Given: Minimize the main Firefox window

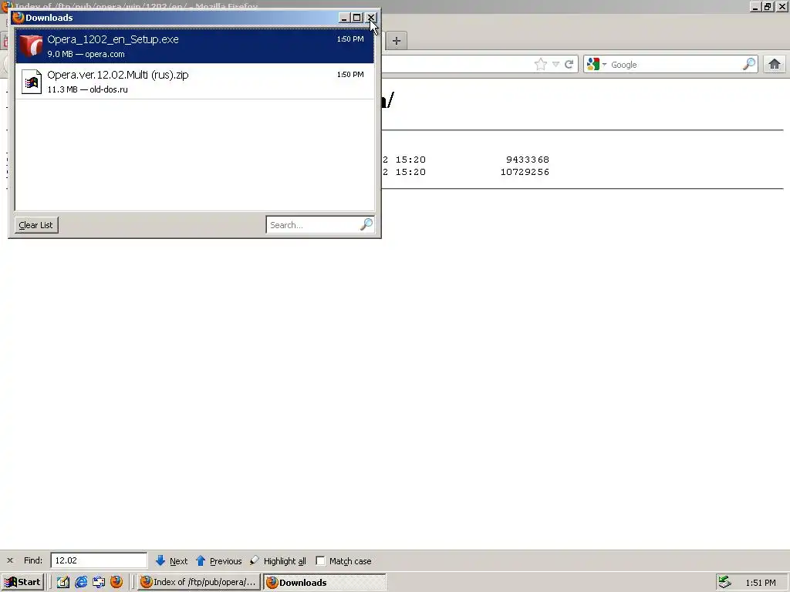Looking at the screenshot, I should click(755, 6).
